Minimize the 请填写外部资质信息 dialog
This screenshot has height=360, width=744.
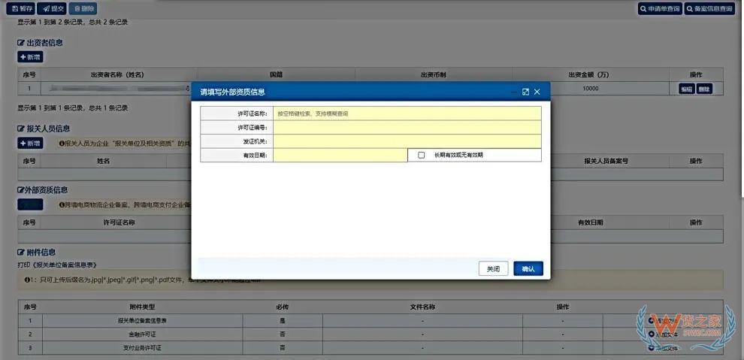click(513, 92)
